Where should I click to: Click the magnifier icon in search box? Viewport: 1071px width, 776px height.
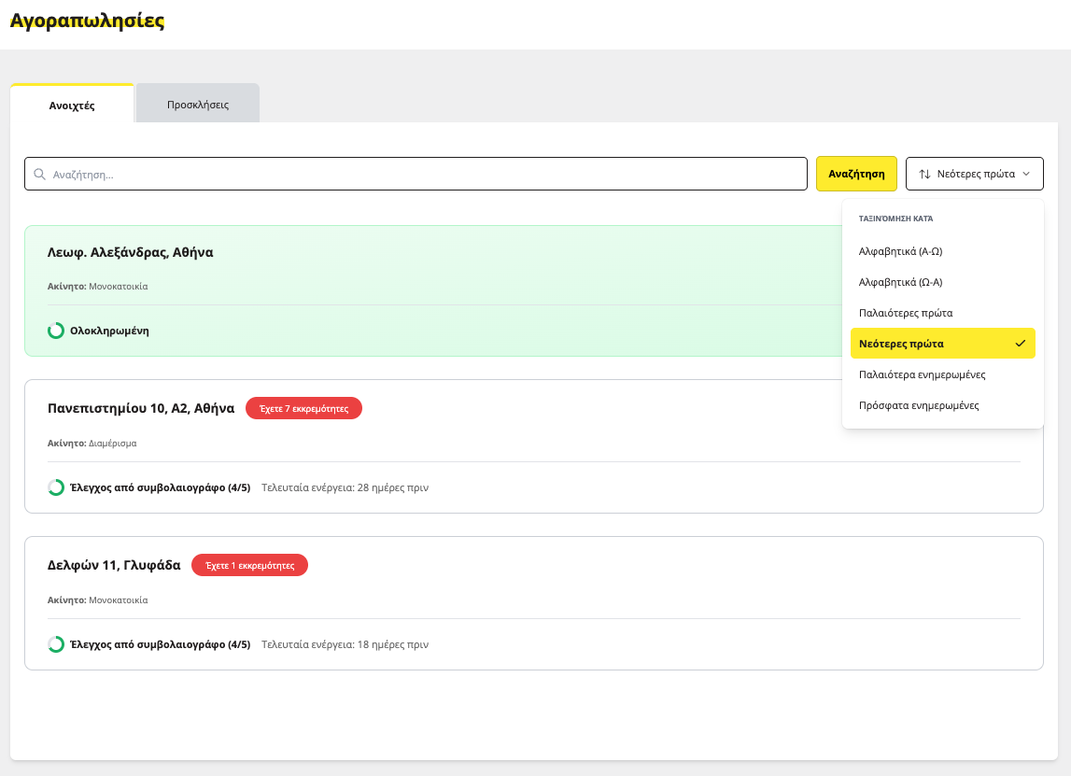pos(40,175)
